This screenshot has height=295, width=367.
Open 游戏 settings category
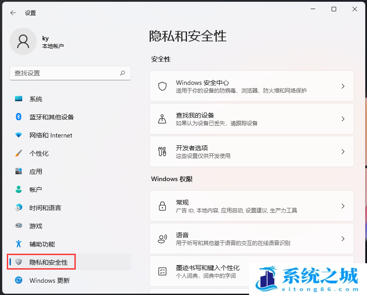point(69,226)
